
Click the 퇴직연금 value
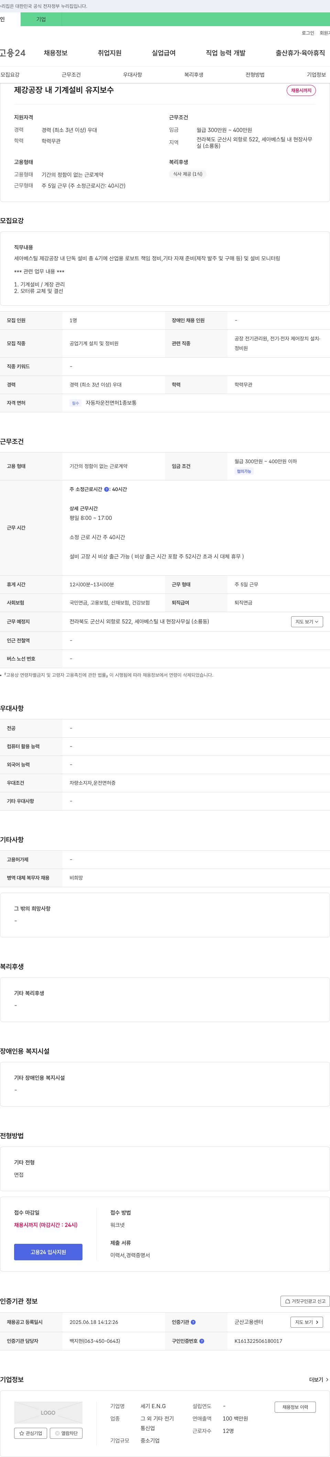point(243,602)
